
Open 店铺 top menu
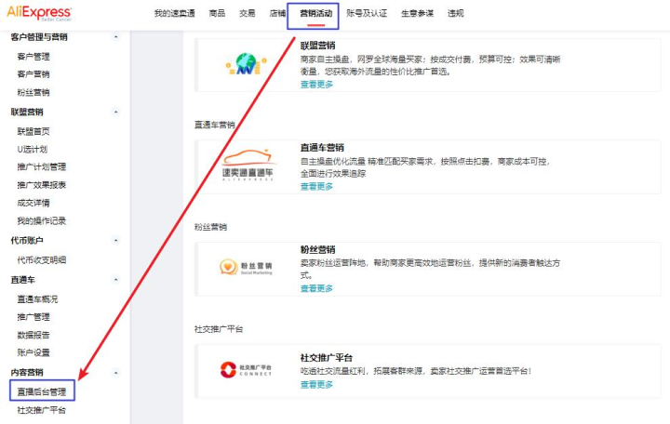coord(277,13)
